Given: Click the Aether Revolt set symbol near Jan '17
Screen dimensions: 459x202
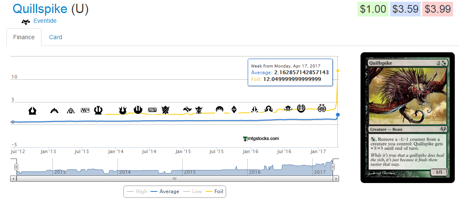Looking at the screenshot, I should [x=322, y=108].
